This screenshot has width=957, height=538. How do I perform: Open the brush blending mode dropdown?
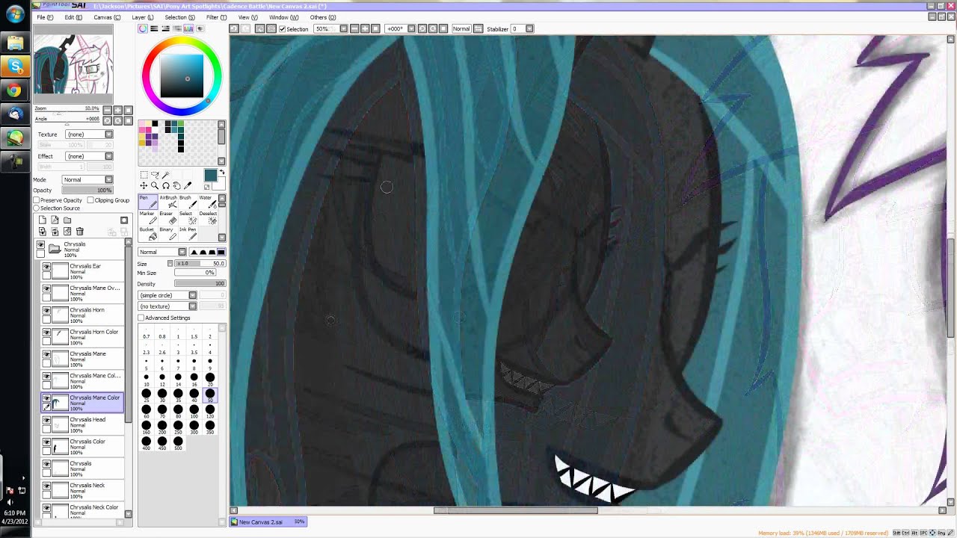tap(161, 252)
